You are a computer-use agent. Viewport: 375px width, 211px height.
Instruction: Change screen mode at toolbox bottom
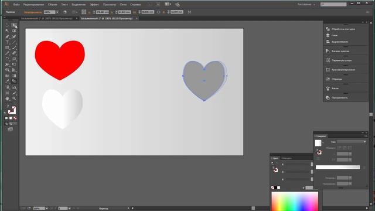tap(10, 130)
